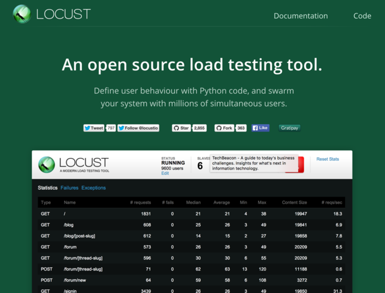The height and width of the screenshot is (293, 385).
Task: Click reqs/sec value 18.3
Action: [338, 214]
